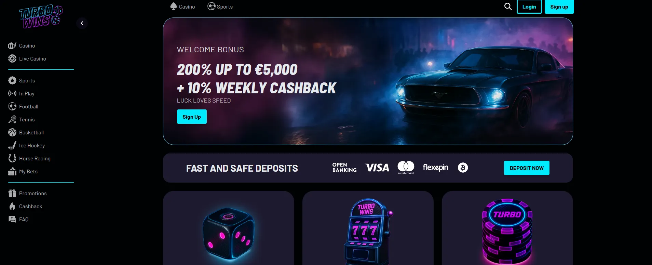Viewport: 652px width, 265px height.
Task: Switch to Casino in the top navigation
Action: pyautogui.click(x=182, y=6)
